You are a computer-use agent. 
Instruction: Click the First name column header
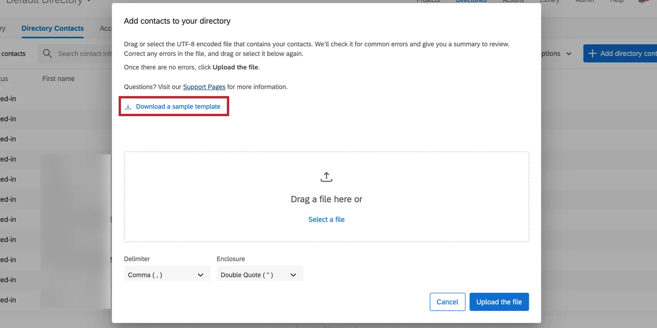point(58,79)
